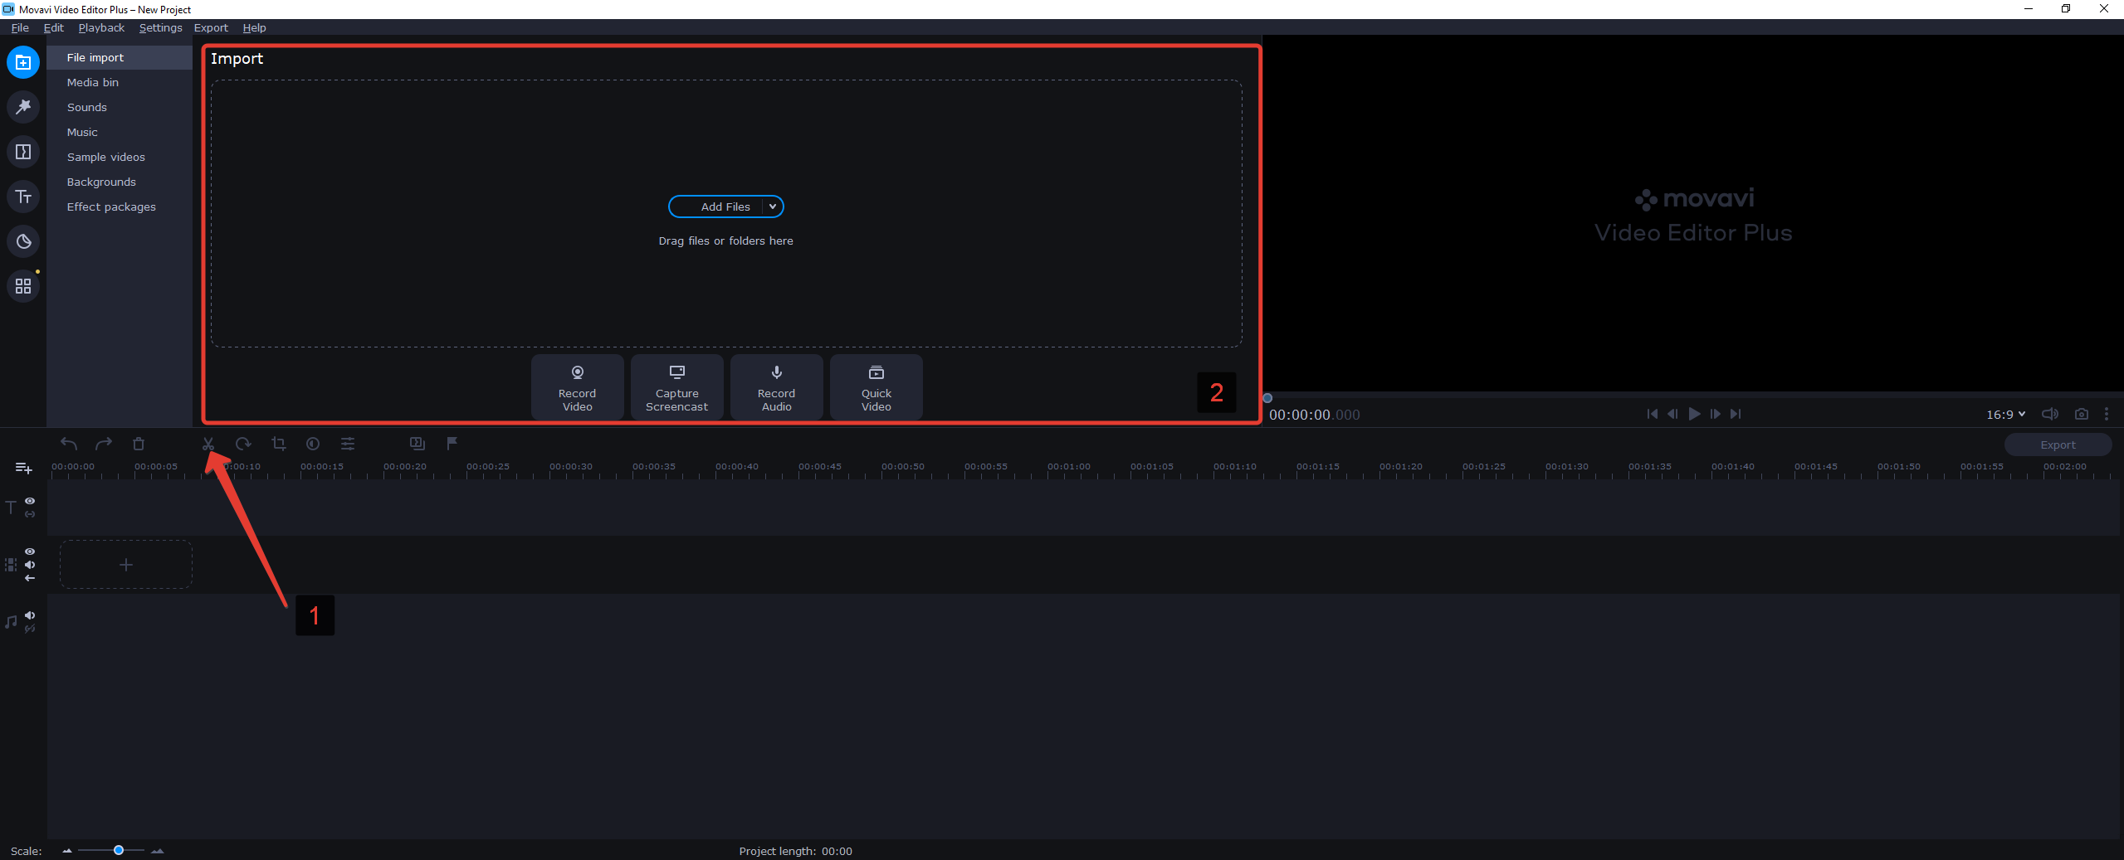
Task: Select Media bin in the side list
Action: [x=120, y=82]
